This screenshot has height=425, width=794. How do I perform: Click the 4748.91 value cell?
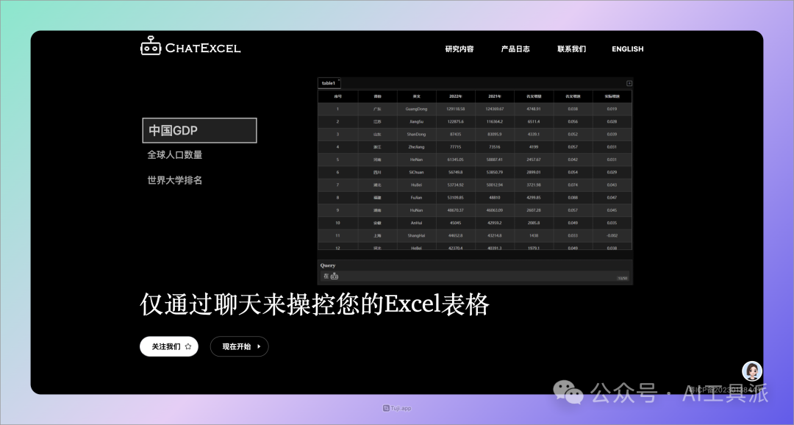point(534,109)
